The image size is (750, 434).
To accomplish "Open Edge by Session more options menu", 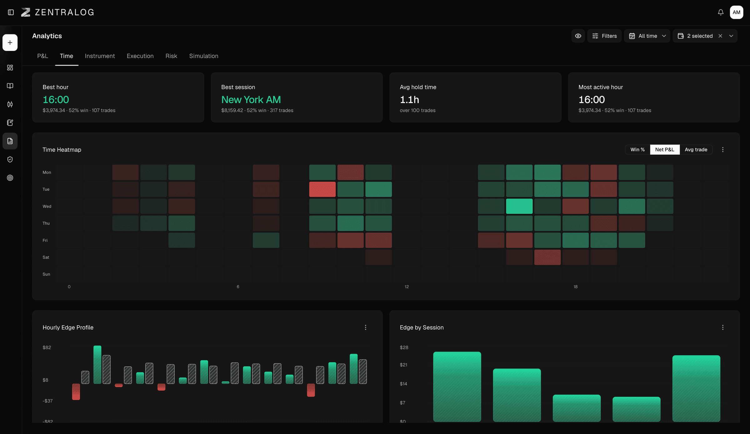I will (723, 327).
